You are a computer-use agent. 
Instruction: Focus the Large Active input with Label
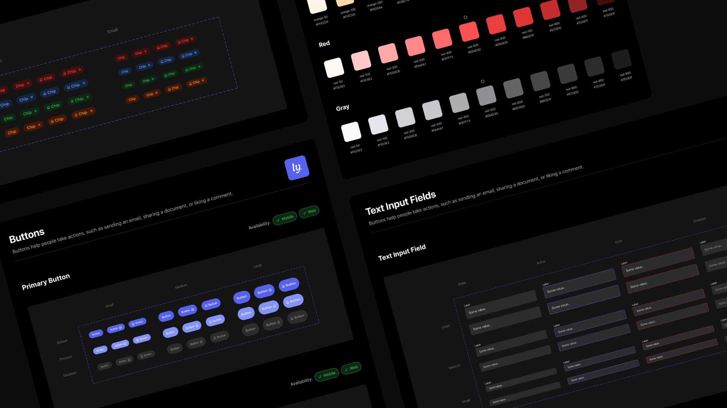tap(580, 283)
